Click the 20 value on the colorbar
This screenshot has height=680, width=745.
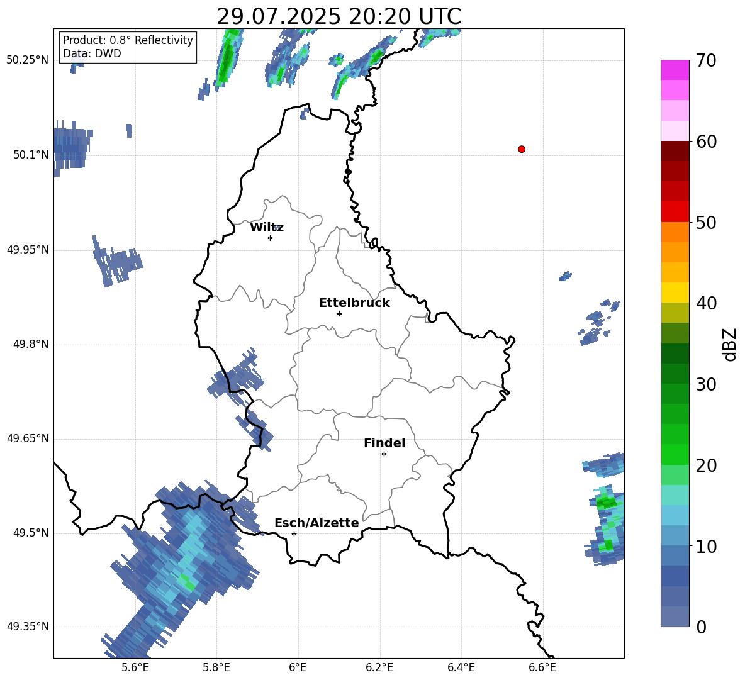point(706,465)
